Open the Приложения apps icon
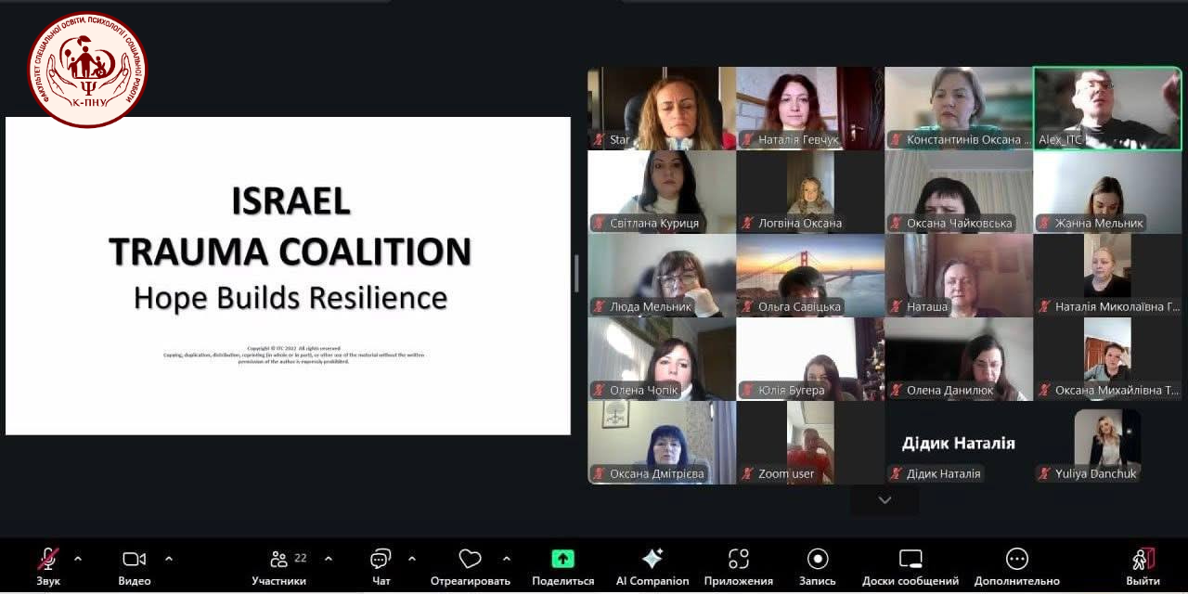 click(x=738, y=560)
